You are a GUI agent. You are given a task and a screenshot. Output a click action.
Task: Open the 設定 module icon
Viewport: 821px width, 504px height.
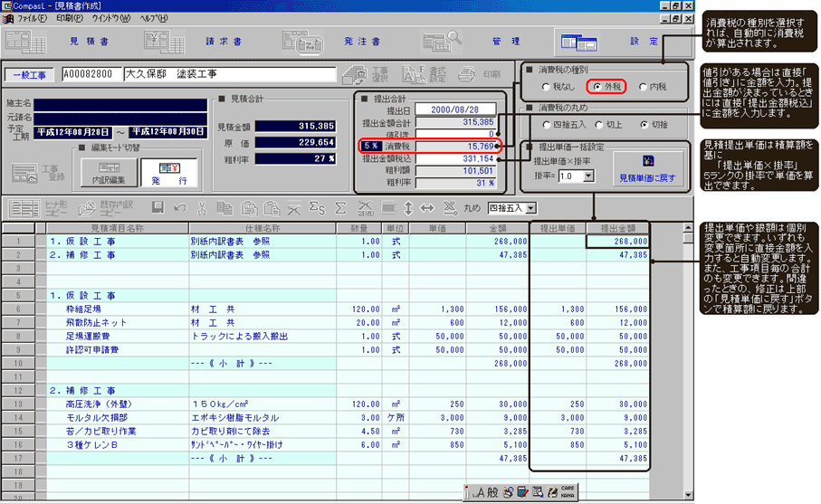[x=579, y=42]
